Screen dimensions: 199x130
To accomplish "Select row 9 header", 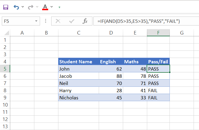I will coord(5,98).
